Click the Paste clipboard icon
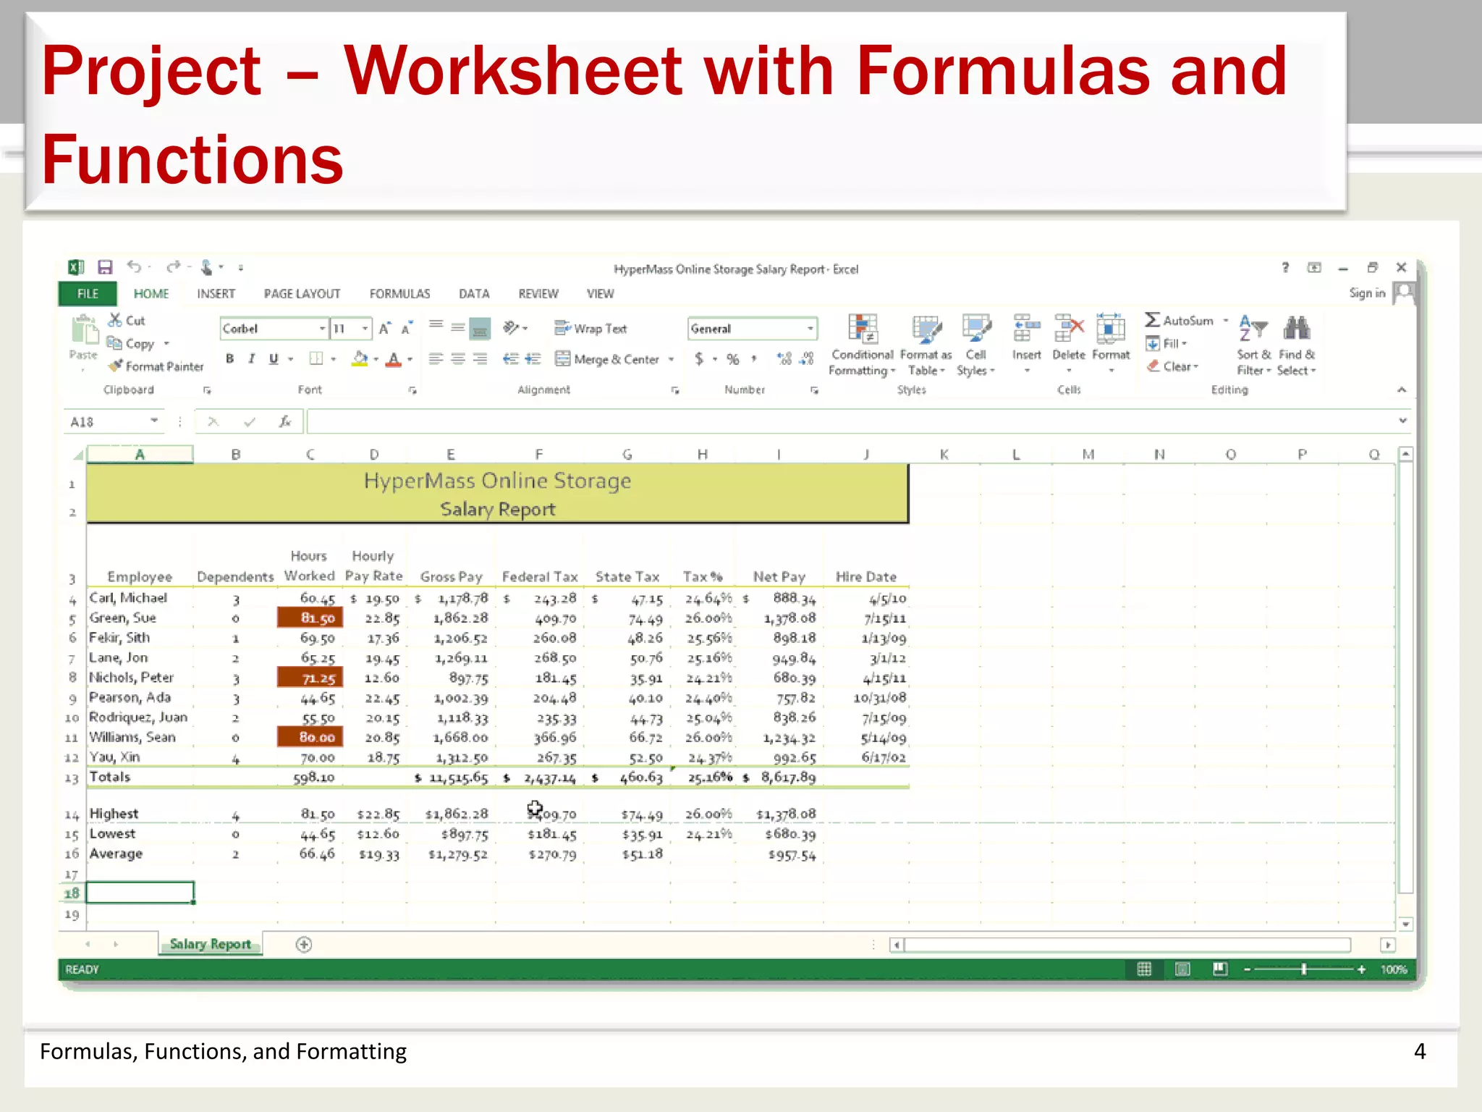This screenshot has height=1112, width=1482. click(x=85, y=331)
